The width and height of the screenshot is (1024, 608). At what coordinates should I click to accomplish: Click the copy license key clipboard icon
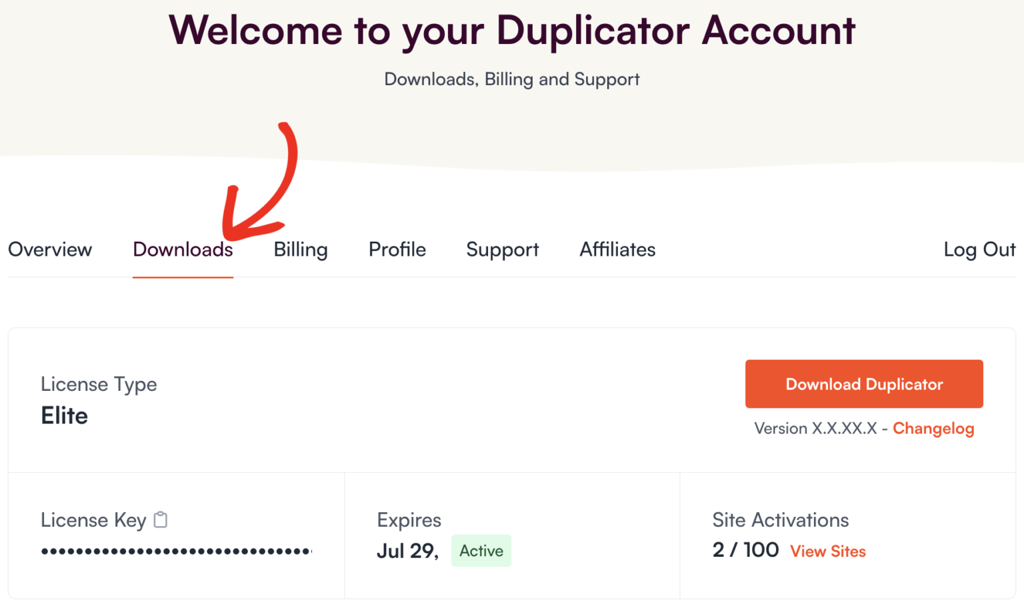point(160,520)
